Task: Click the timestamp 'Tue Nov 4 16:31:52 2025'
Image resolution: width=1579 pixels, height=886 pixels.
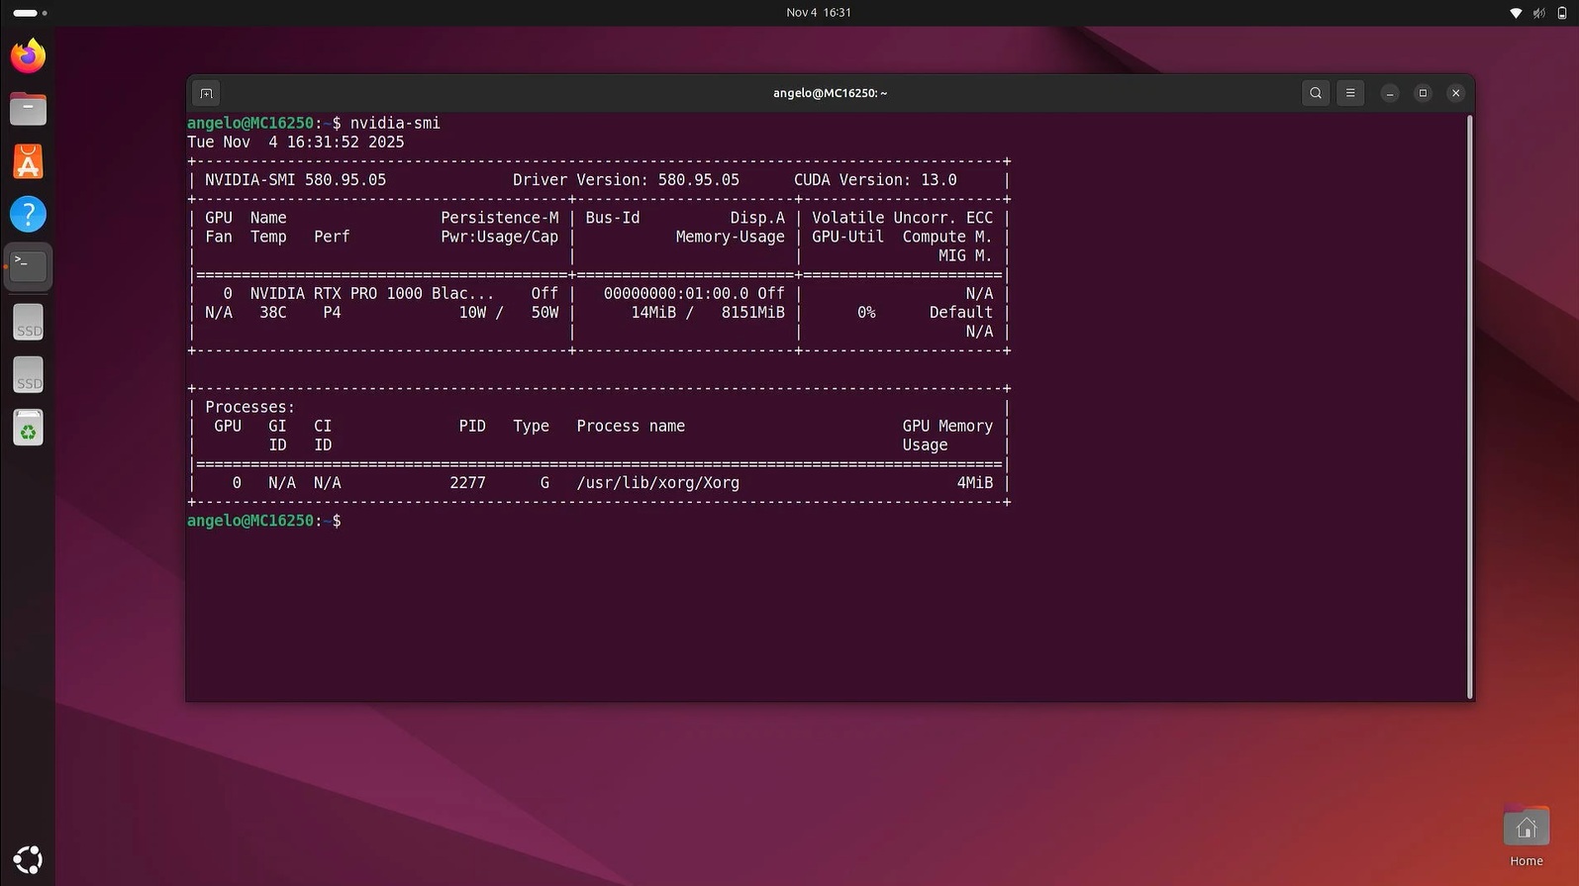Action: [x=296, y=142]
